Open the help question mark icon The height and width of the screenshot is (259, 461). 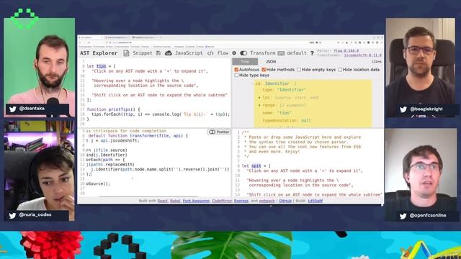312,53
